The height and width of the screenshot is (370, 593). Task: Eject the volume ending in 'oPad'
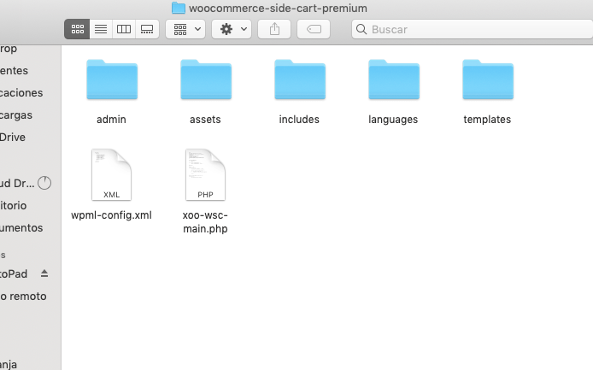[44, 273]
